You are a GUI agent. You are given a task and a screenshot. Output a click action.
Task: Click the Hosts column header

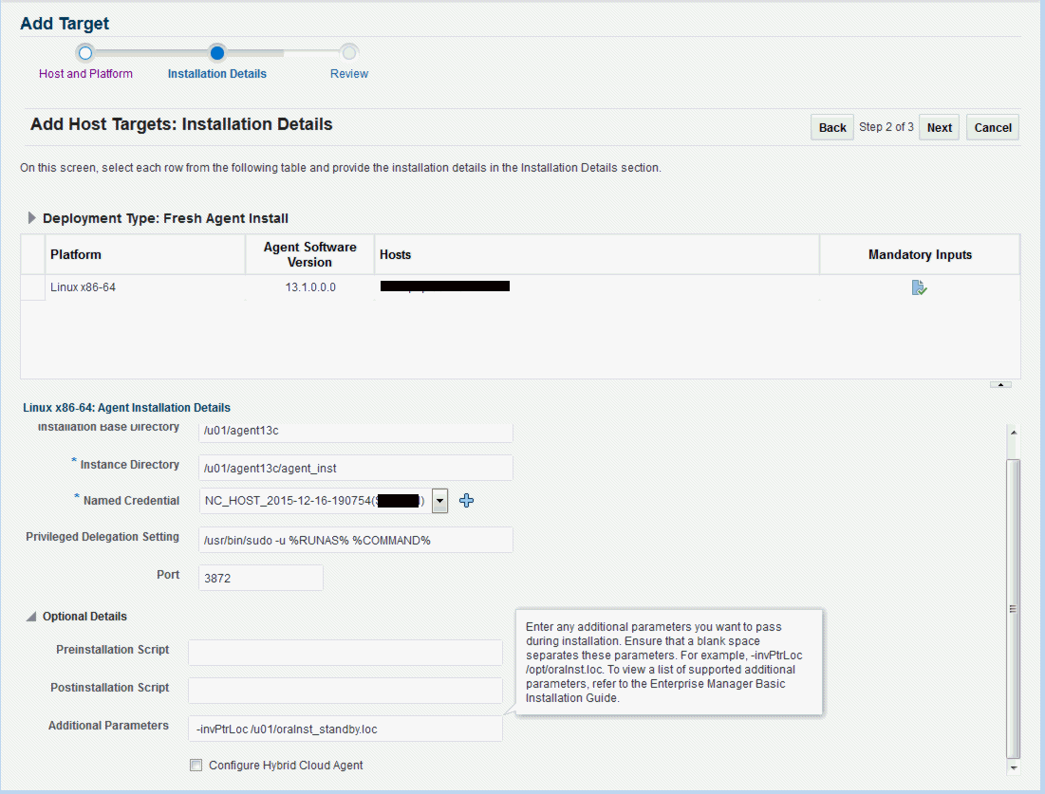596,254
